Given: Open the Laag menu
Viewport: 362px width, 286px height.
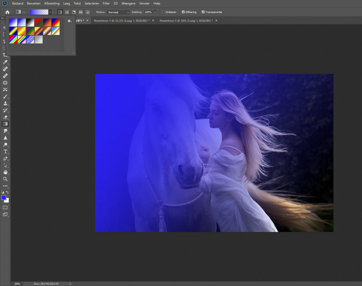Looking at the screenshot, I should pos(67,3).
